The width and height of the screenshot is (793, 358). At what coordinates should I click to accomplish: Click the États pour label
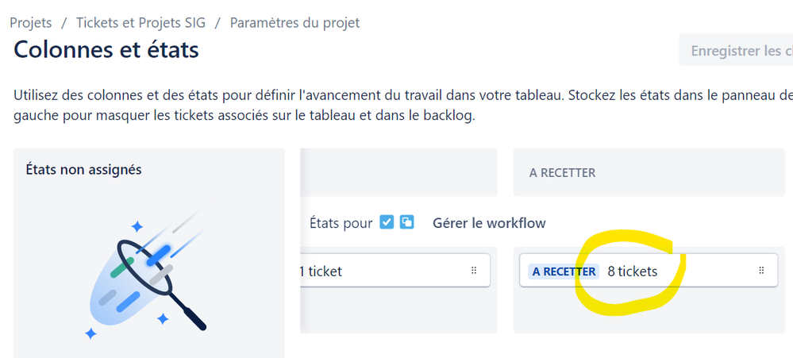(341, 223)
